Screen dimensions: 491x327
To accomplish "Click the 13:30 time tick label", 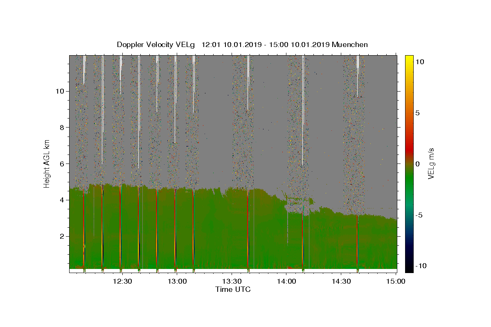I will (x=232, y=281).
